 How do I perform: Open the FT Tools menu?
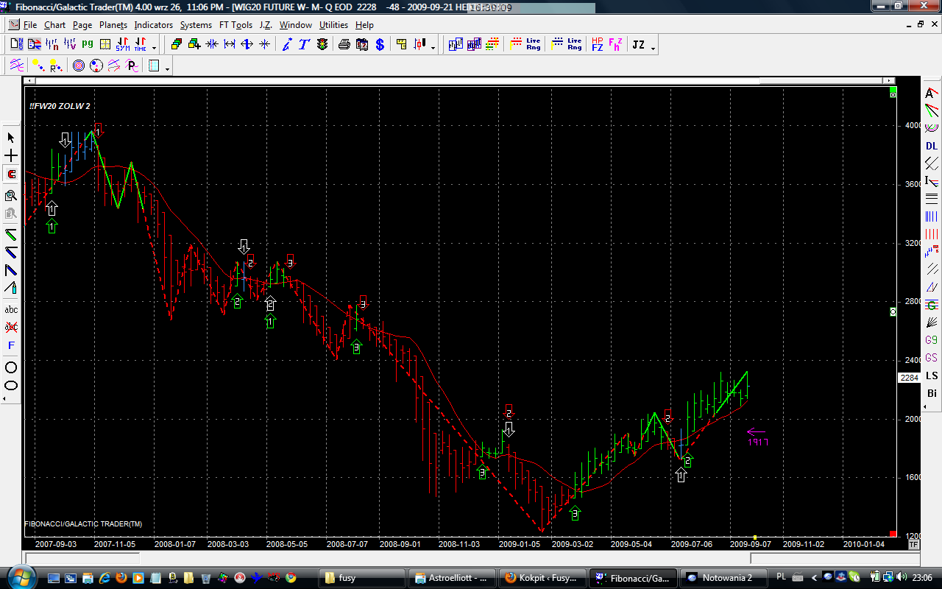(x=235, y=25)
